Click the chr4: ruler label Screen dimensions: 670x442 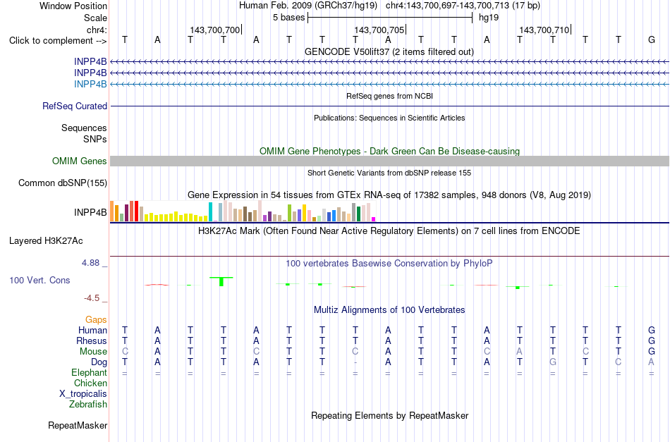[x=97, y=30]
